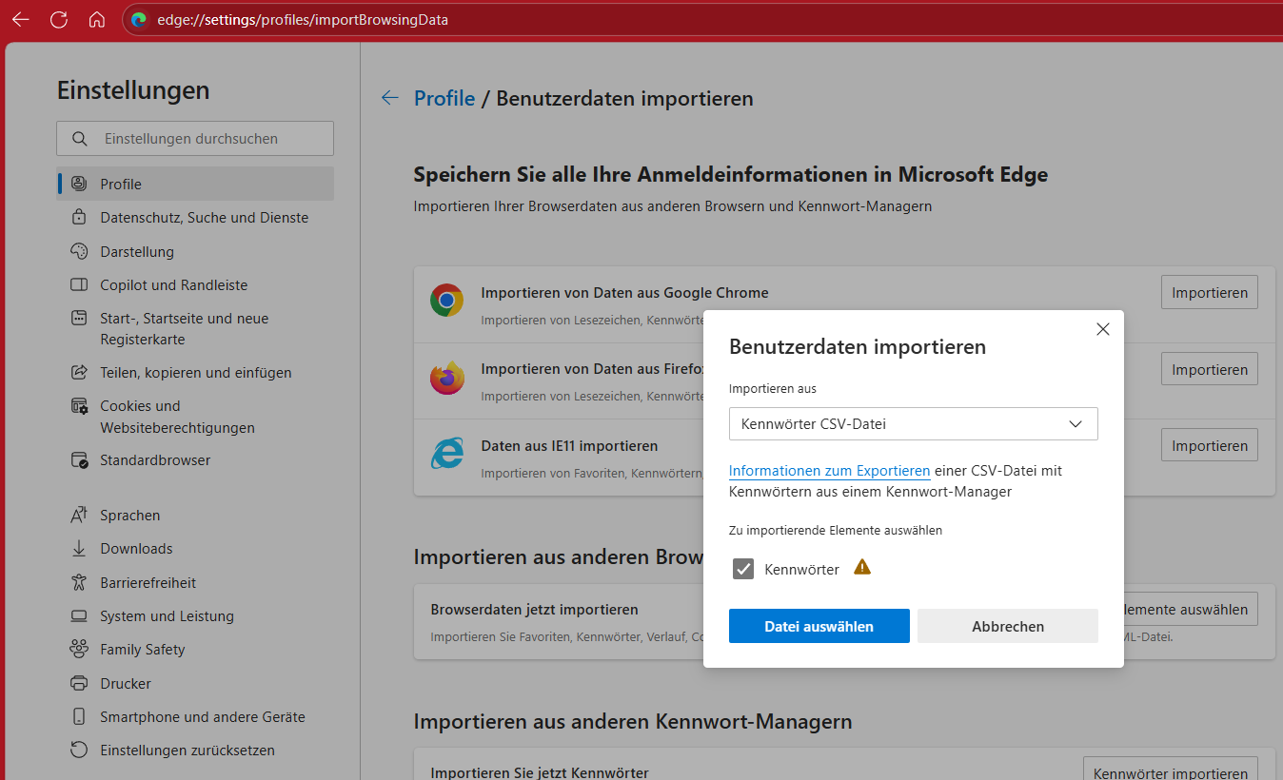Image resolution: width=1283 pixels, height=780 pixels.
Task: Click the Teilen, kopieren und einfügen icon
Action: 80,373
